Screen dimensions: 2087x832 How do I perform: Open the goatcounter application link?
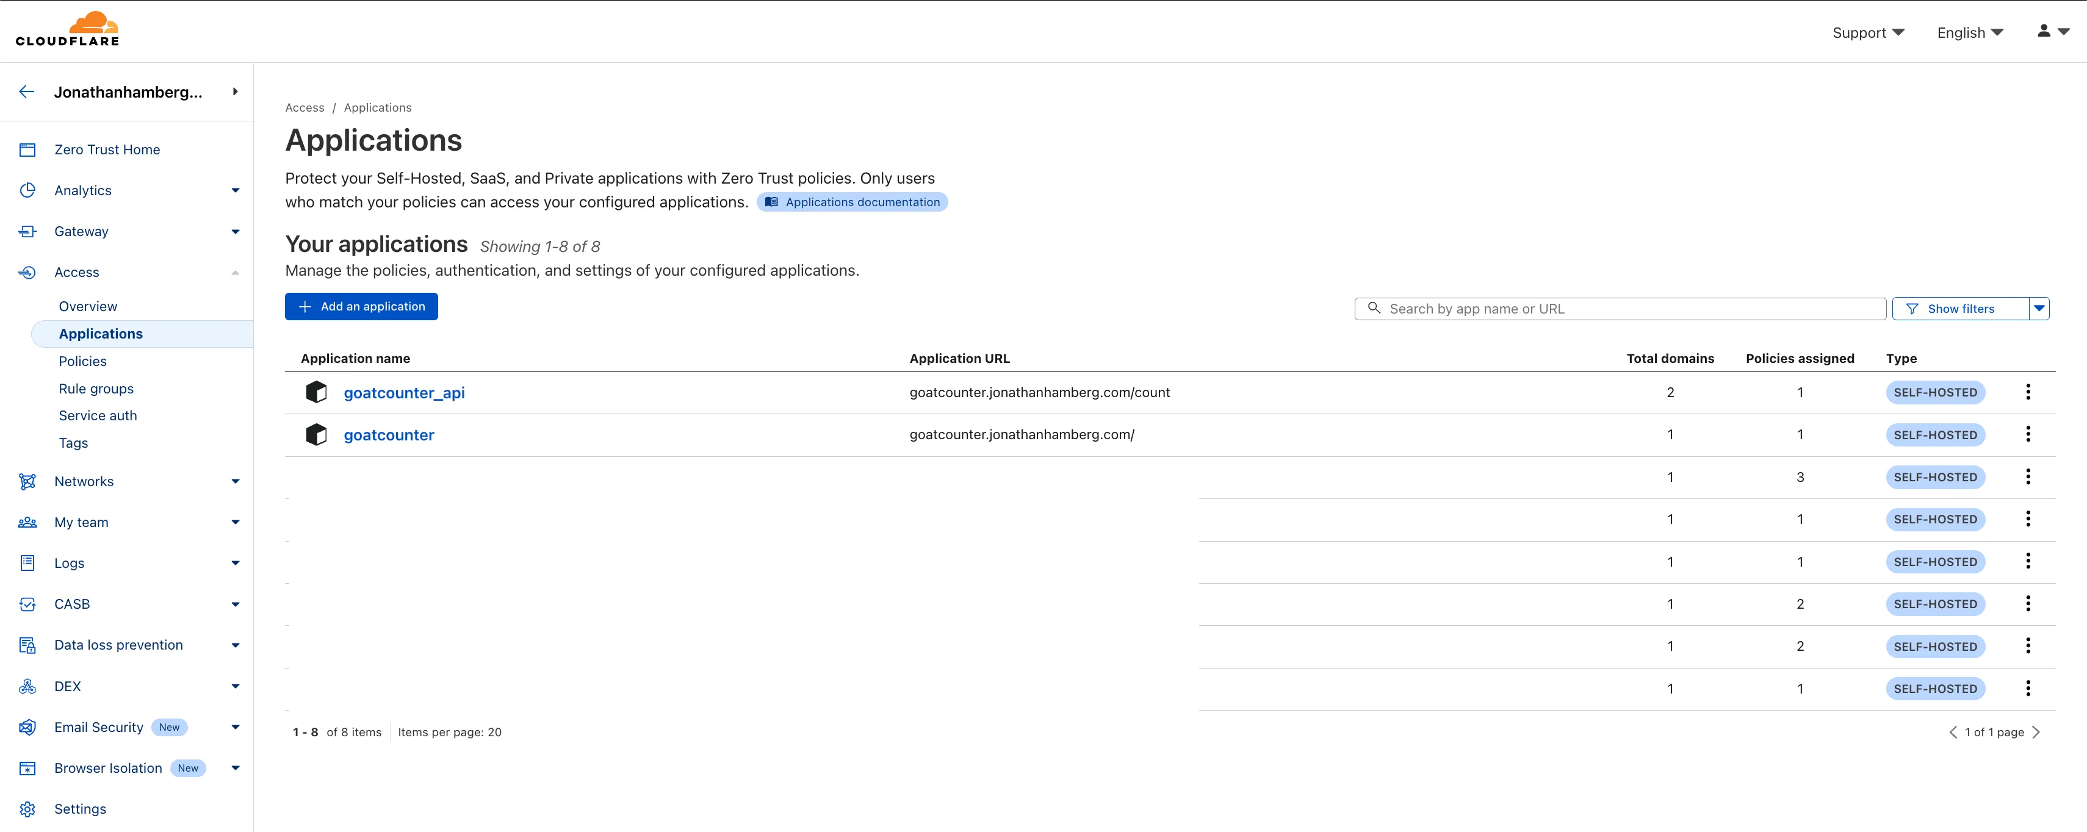pyautogui.click(x=389, y=435)
